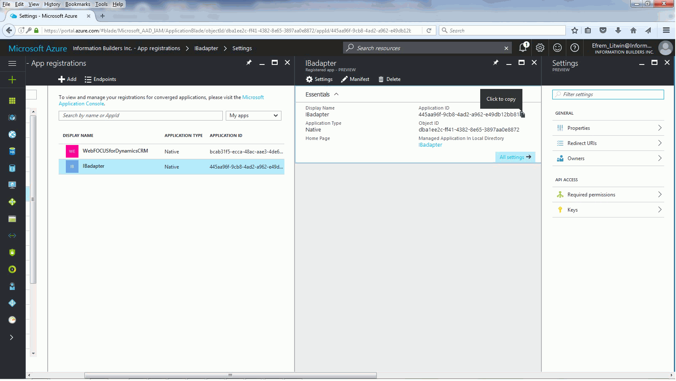Click the user account avatar
676x381 pixels.
[x=665, y=48]
